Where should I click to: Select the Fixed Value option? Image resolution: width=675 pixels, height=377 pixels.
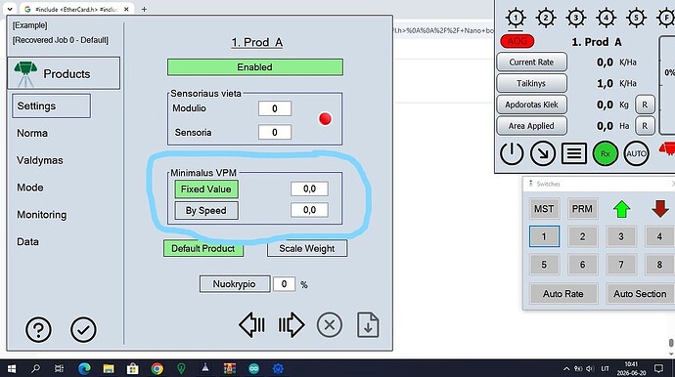pyautogui.click(x=206, y=189)
